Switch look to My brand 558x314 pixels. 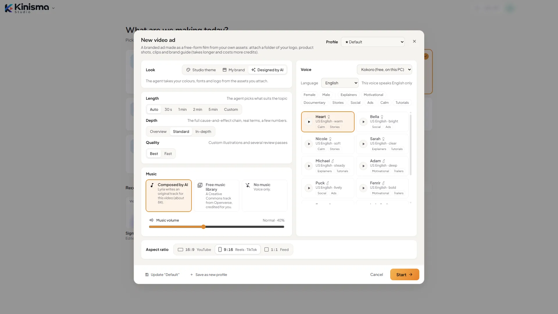tap(234, 70)
